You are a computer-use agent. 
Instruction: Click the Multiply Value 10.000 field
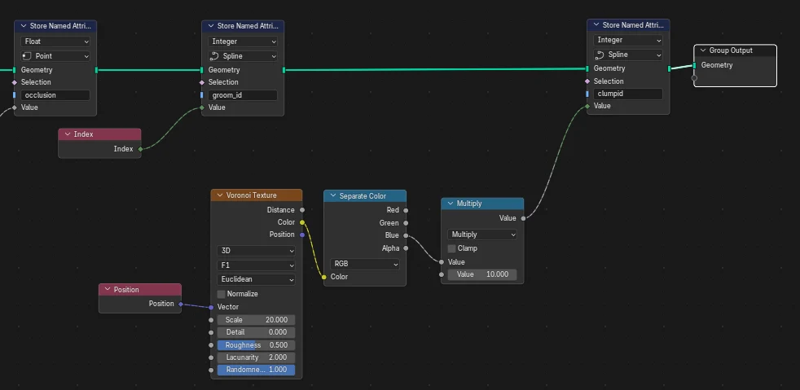[x=482, y=274]
